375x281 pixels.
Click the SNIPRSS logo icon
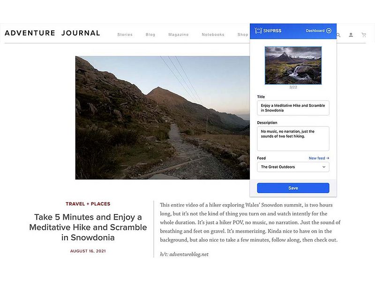coord(258,30)
